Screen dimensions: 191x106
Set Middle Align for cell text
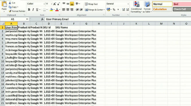click(x=68, y=4)
